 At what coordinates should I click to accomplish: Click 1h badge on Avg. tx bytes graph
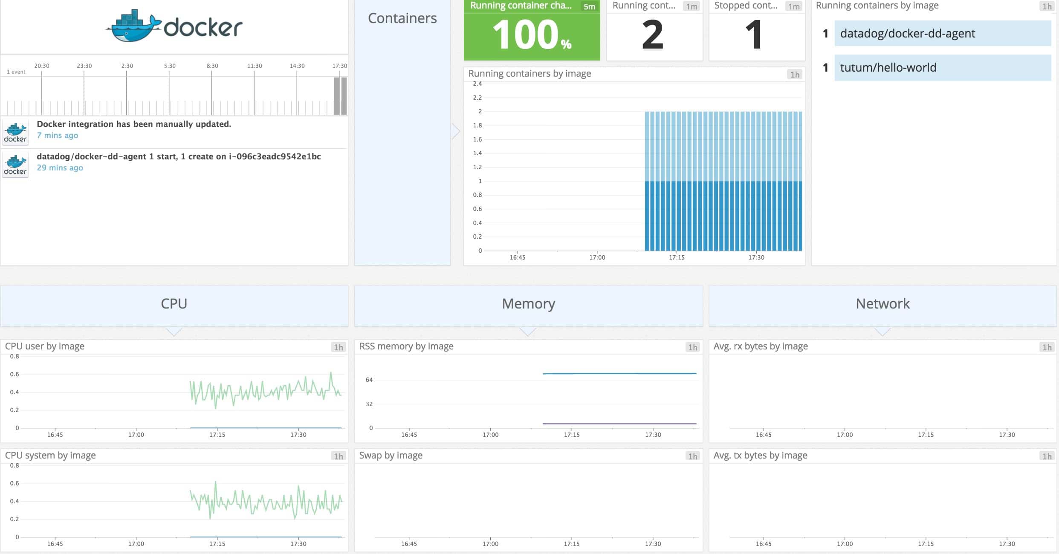1047,456
